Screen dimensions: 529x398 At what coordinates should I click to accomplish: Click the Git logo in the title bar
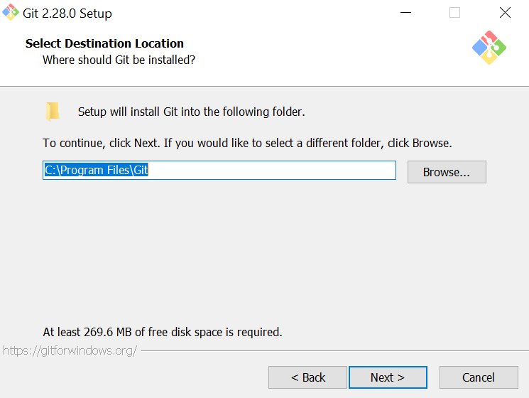11,12
